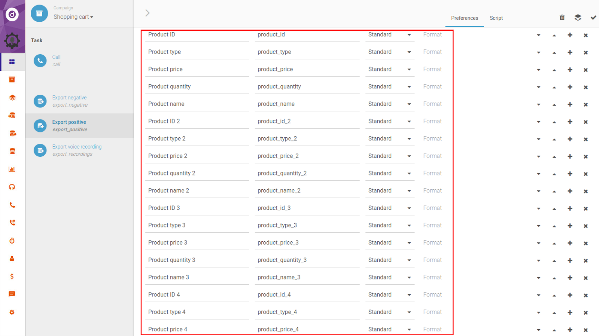Expand the collapsed panel chevron arrow
Image resolution: width=599 pixels, height=336 pixels.
148,13
